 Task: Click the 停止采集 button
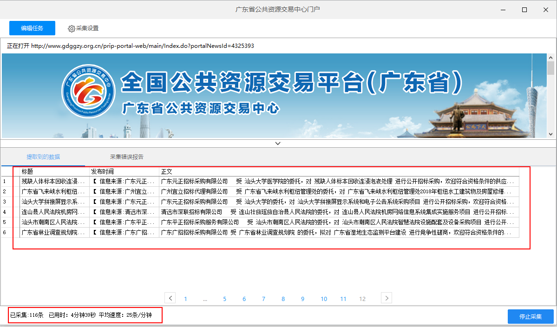531,316
